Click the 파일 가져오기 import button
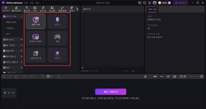Viewport: 206px width, 109px height. pos(111,92)
